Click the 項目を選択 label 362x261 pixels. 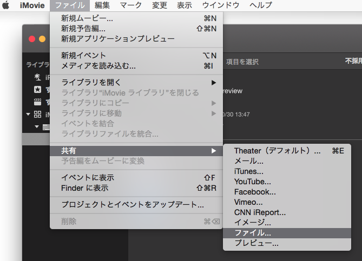point(242,62)
